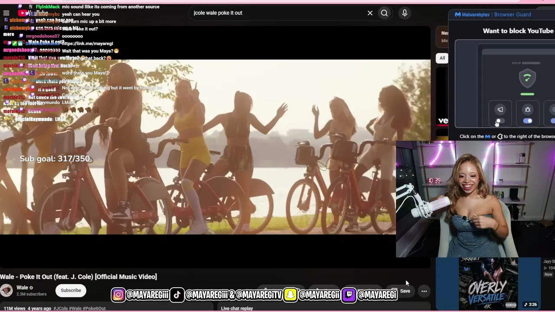Open the #JCole hashtag link
Viewport: 555px width, 312px height.
(61, 309)
